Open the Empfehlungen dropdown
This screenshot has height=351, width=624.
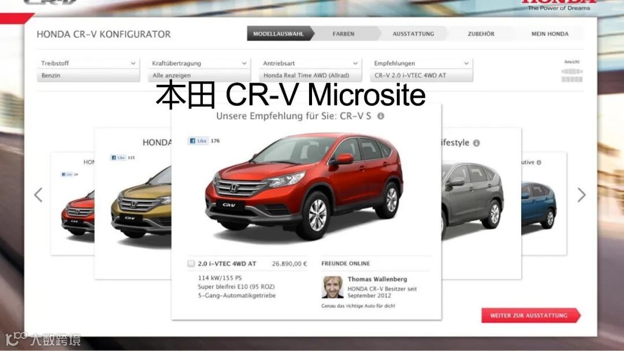(x=421, y=63)
